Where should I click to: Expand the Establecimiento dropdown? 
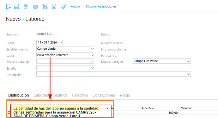(x=92, y=49)
